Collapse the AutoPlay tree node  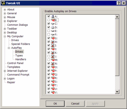(x=9, y=48)
